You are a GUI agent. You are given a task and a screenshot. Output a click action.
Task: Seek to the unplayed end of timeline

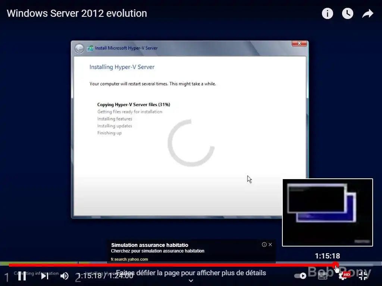tap(356, 265)
